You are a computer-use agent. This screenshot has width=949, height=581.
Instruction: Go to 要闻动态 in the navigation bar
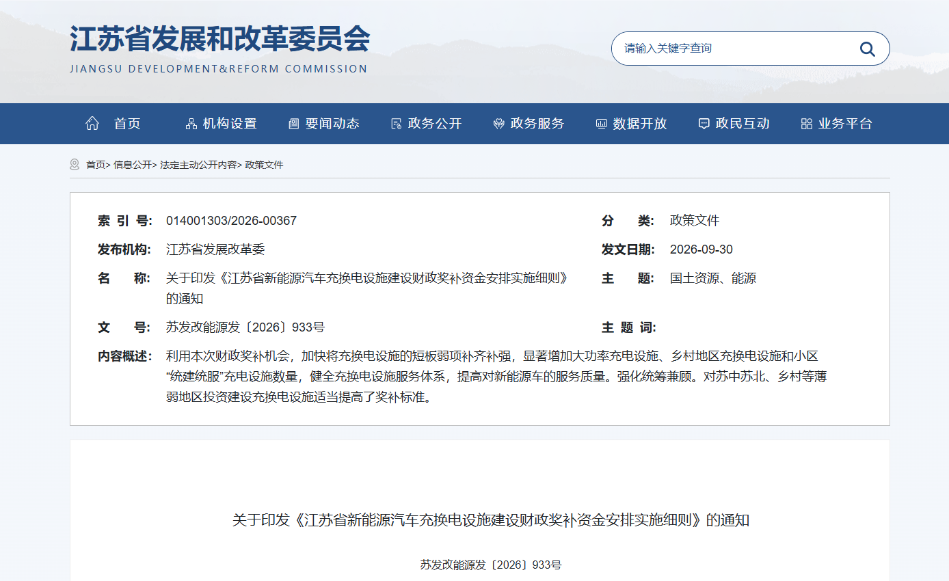point(332,124)
